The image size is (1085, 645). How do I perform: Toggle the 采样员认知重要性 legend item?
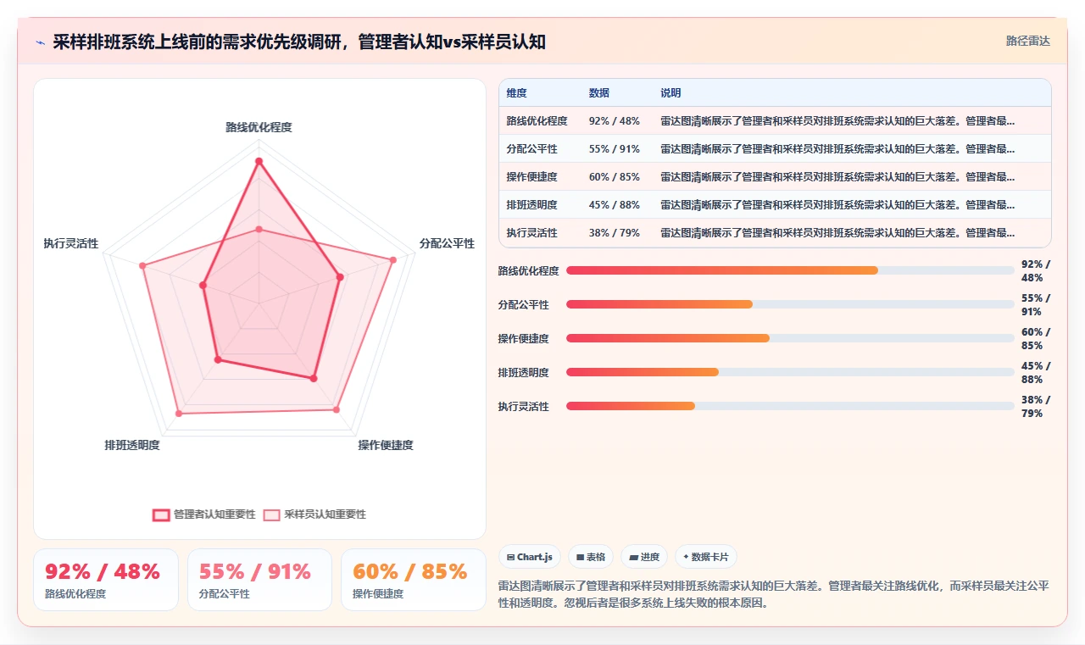(314, 514)
